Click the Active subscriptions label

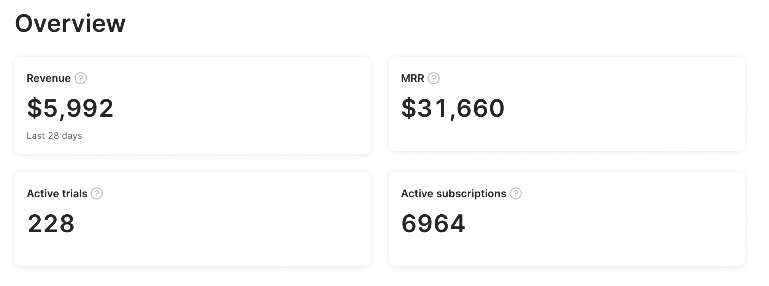[453, 193]
